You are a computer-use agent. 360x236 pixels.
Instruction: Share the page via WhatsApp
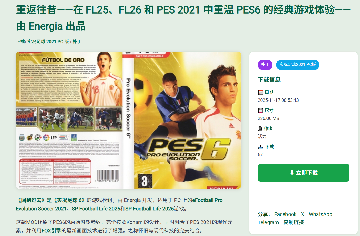pos(320,214)
